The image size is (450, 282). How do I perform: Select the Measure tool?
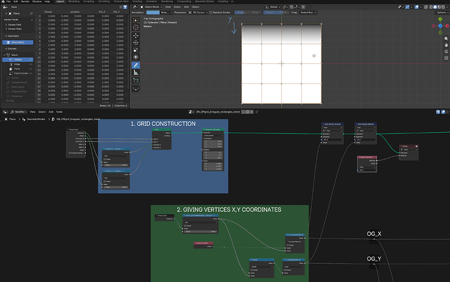click(136, 72)
